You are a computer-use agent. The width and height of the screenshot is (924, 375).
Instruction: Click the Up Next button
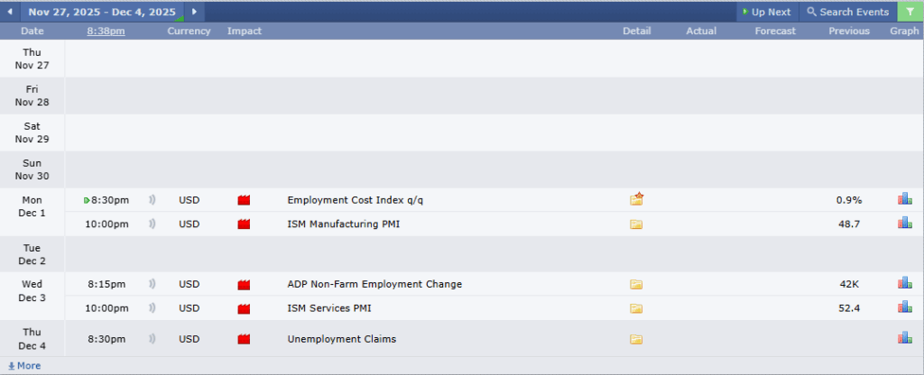[765, 12]
